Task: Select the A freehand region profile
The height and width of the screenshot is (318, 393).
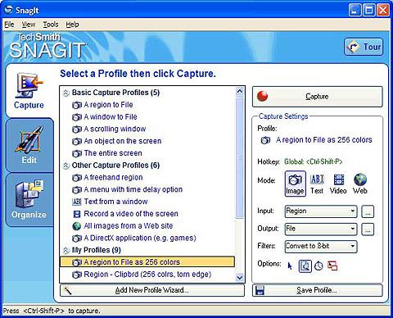Action: [147, 177]
